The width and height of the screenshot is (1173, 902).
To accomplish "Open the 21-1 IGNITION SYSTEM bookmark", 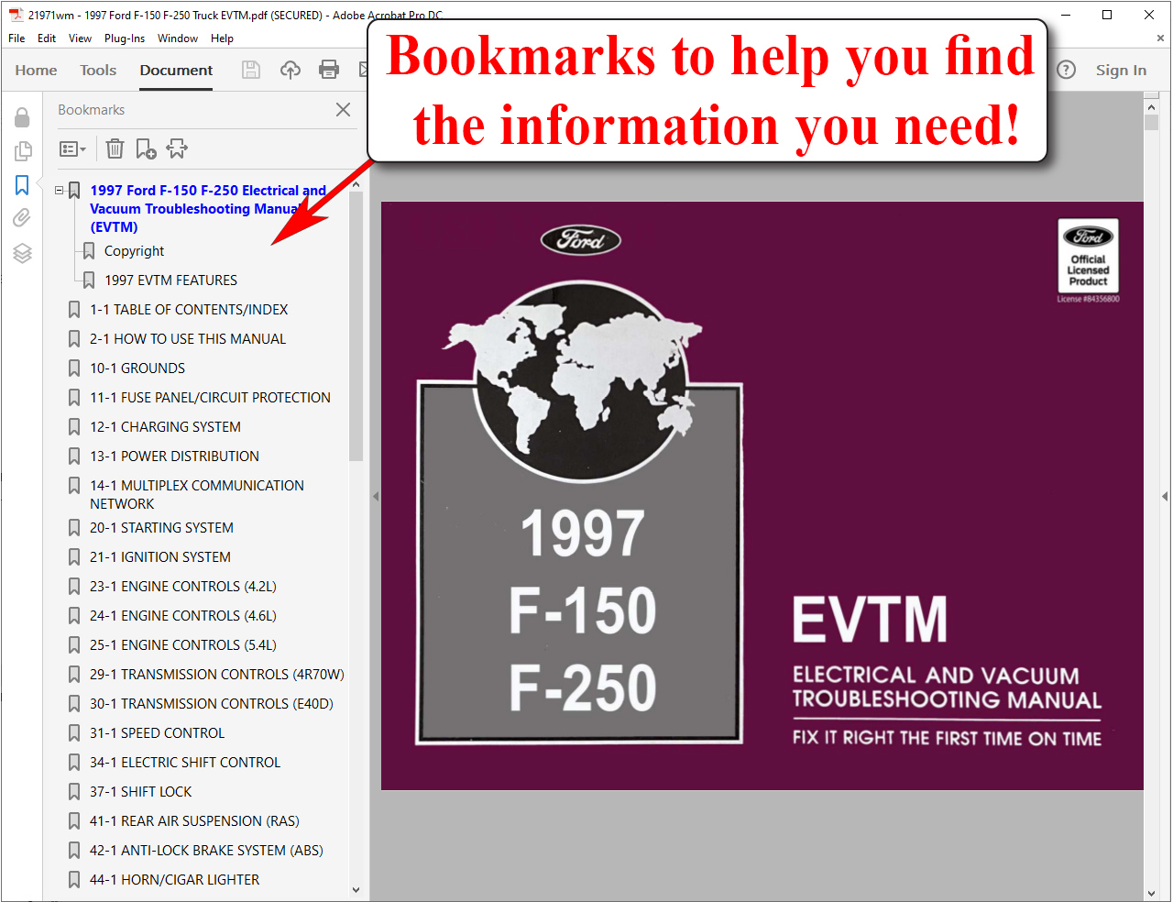I will (x=160, y=557).
